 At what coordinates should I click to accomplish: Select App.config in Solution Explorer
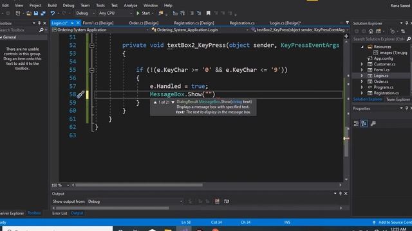point(384,58)
